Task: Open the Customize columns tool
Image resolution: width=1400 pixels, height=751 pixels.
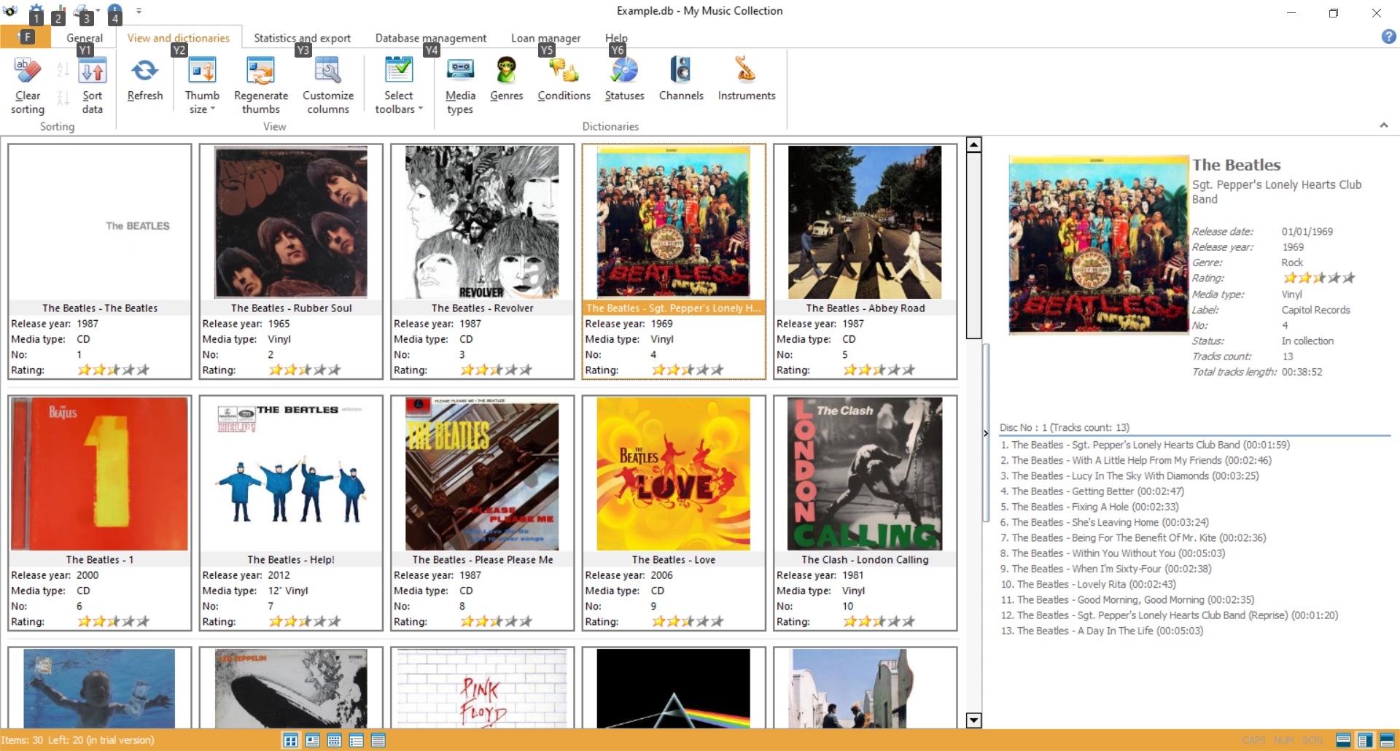Action: point(328,85)
